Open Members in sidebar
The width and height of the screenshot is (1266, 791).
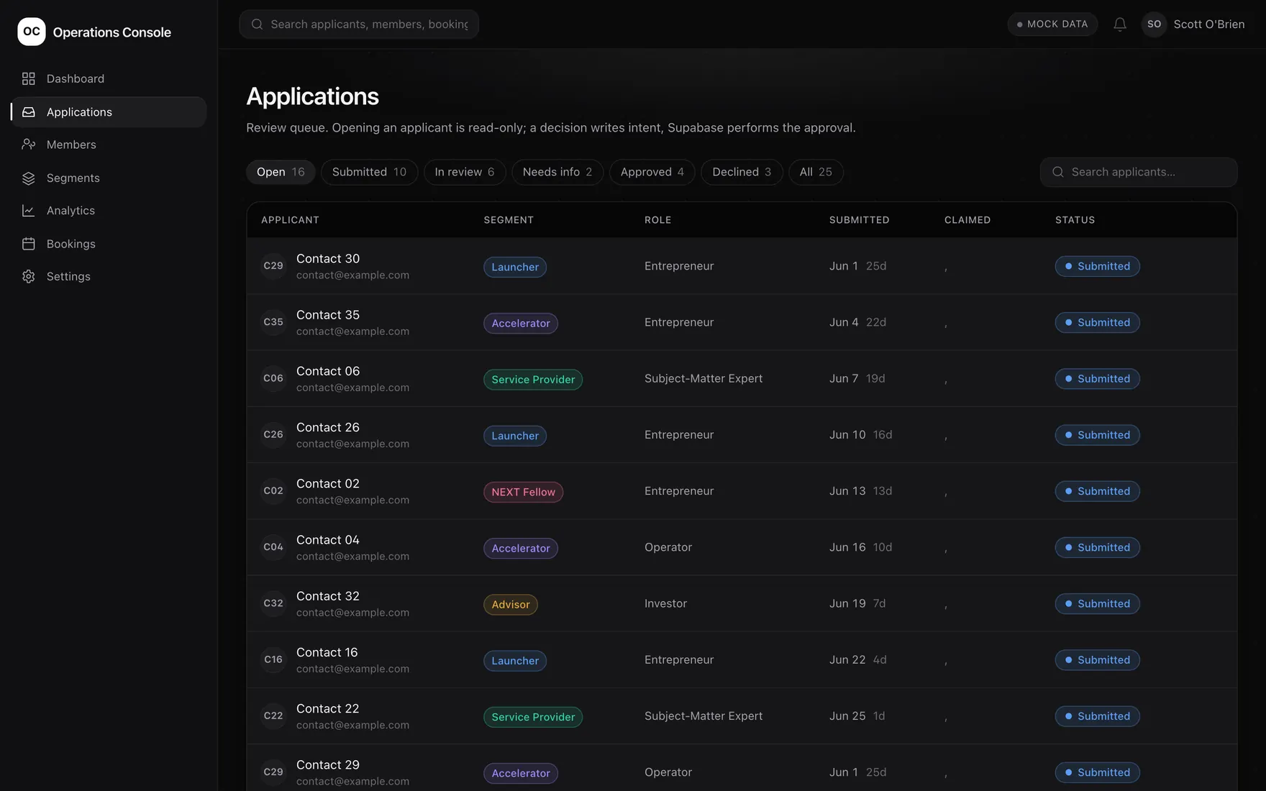click(x=109, y=145)
